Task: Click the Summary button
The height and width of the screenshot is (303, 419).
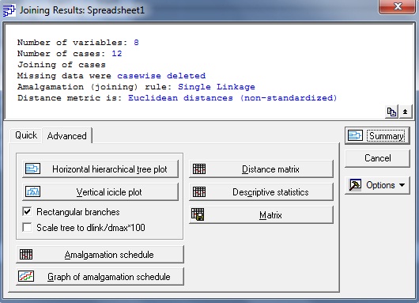Action: 377,136
